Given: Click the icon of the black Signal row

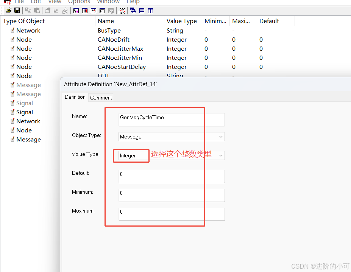Looking at the screenshot, I should point(12,112).
